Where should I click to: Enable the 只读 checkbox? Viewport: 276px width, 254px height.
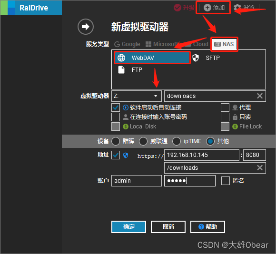click(x=225, y=117)
